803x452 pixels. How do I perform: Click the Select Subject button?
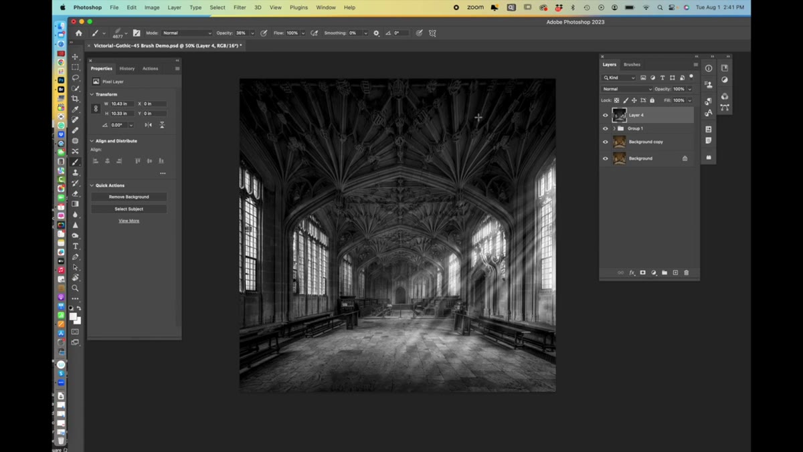click(129, 209)
